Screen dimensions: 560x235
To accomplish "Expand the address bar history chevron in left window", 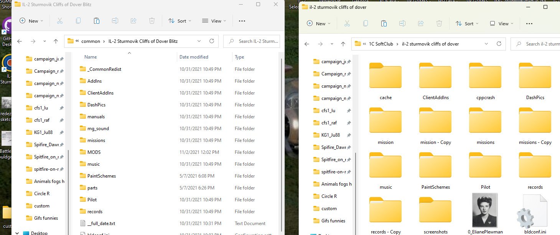I will pyautogui.click(x=199, y=41).
